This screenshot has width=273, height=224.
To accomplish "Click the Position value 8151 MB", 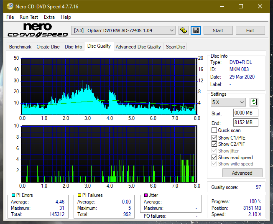I will tap(252, 208).
